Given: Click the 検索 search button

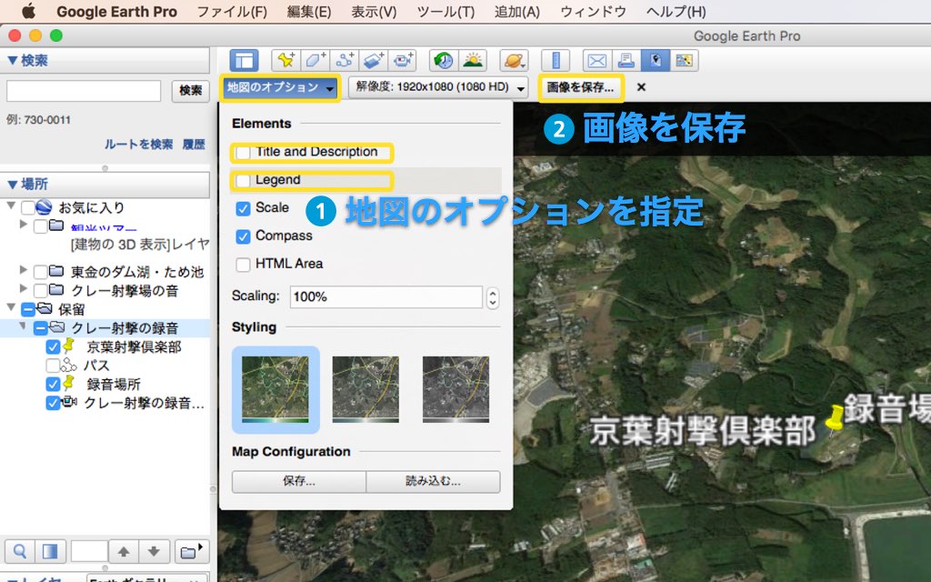Looking at the screenshot, I should pos(191,90).
